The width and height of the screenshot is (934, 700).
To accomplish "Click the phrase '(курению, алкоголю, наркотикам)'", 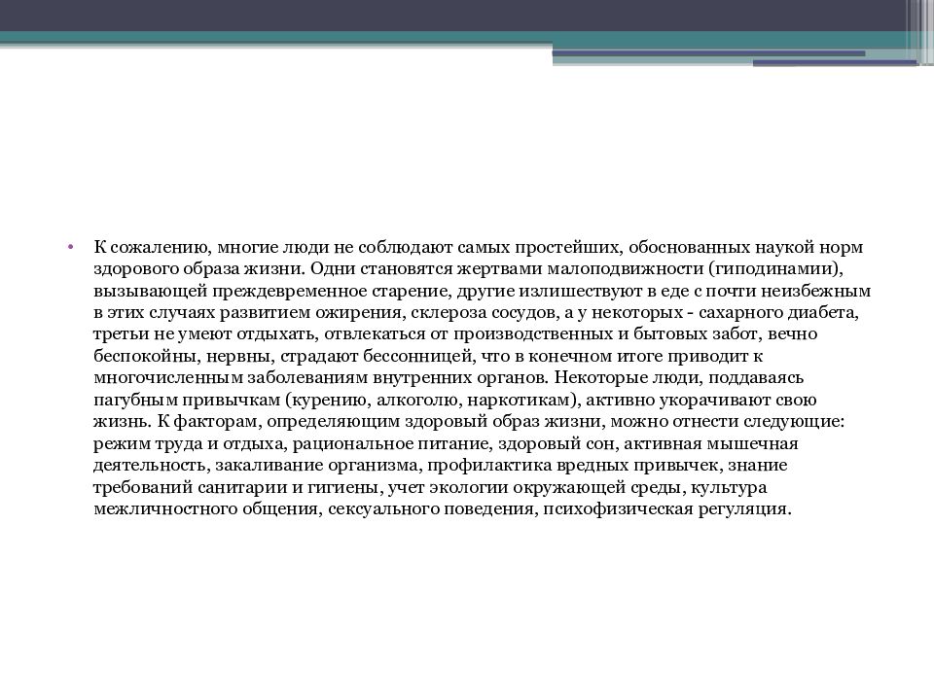I will [431, 400].
